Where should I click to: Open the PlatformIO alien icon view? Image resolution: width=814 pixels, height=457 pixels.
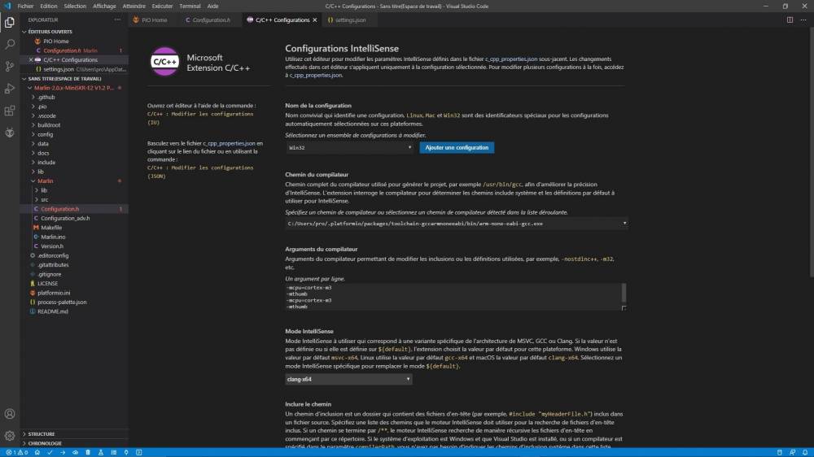10,133
